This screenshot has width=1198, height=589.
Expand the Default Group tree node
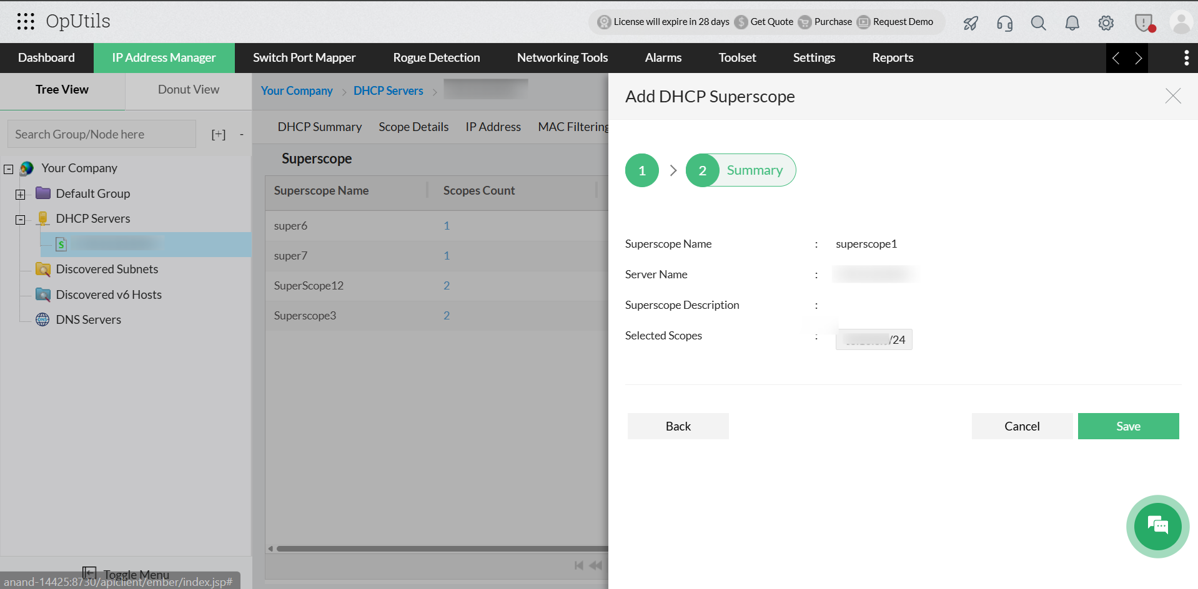click(x=21, y=194)
